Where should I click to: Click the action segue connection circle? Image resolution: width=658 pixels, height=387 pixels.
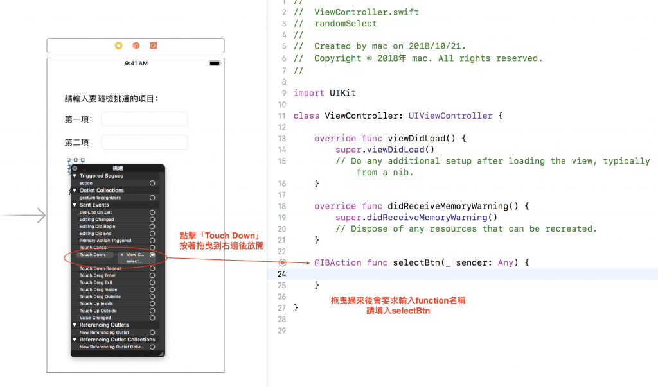tap(152, 183)
